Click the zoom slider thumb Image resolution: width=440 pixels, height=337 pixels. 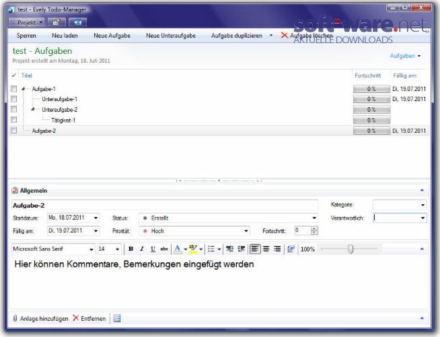coord(351,249)
